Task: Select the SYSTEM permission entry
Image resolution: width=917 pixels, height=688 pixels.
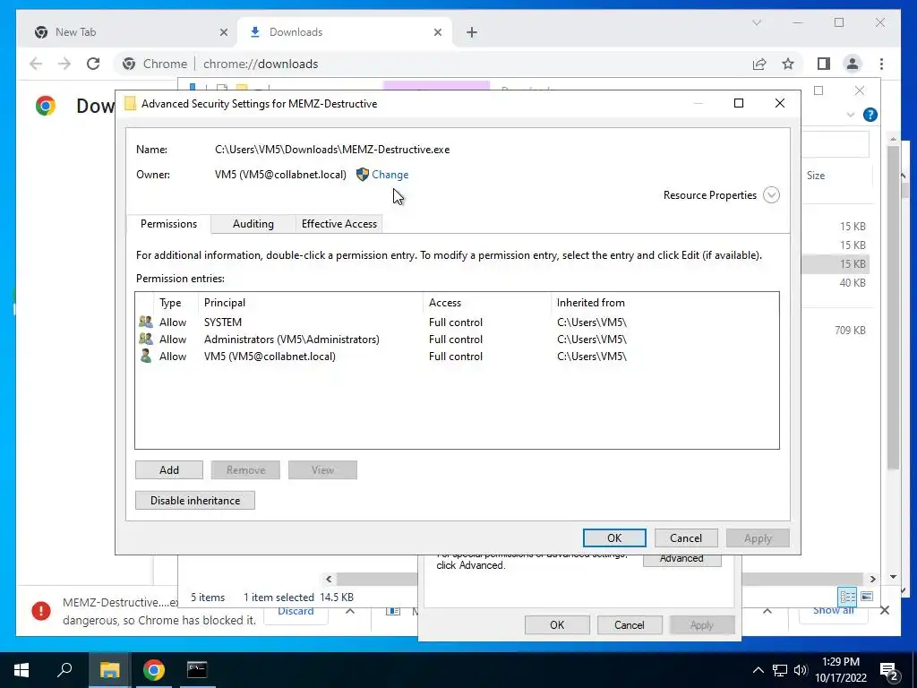Action: 456,322
